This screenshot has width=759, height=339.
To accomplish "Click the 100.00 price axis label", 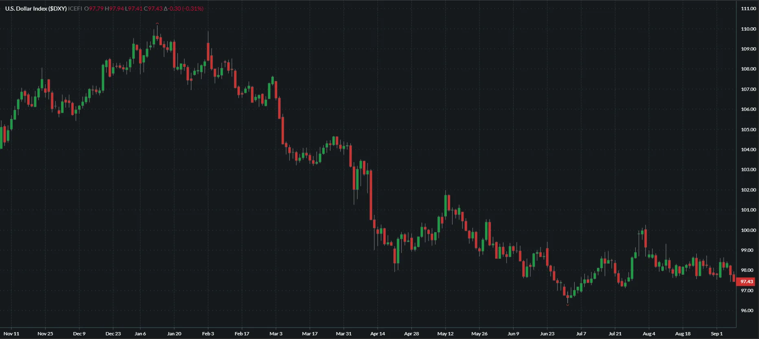I will (x=748, y=230).
